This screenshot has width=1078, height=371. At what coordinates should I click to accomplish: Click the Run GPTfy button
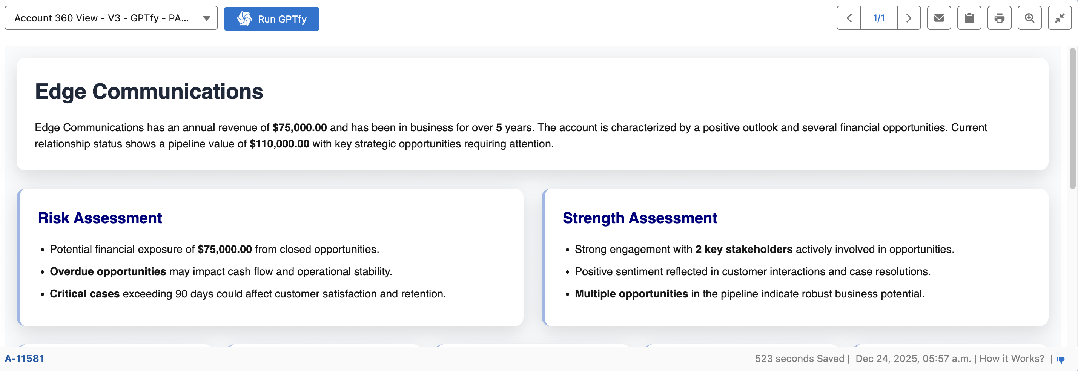click(x=271, y=19)
